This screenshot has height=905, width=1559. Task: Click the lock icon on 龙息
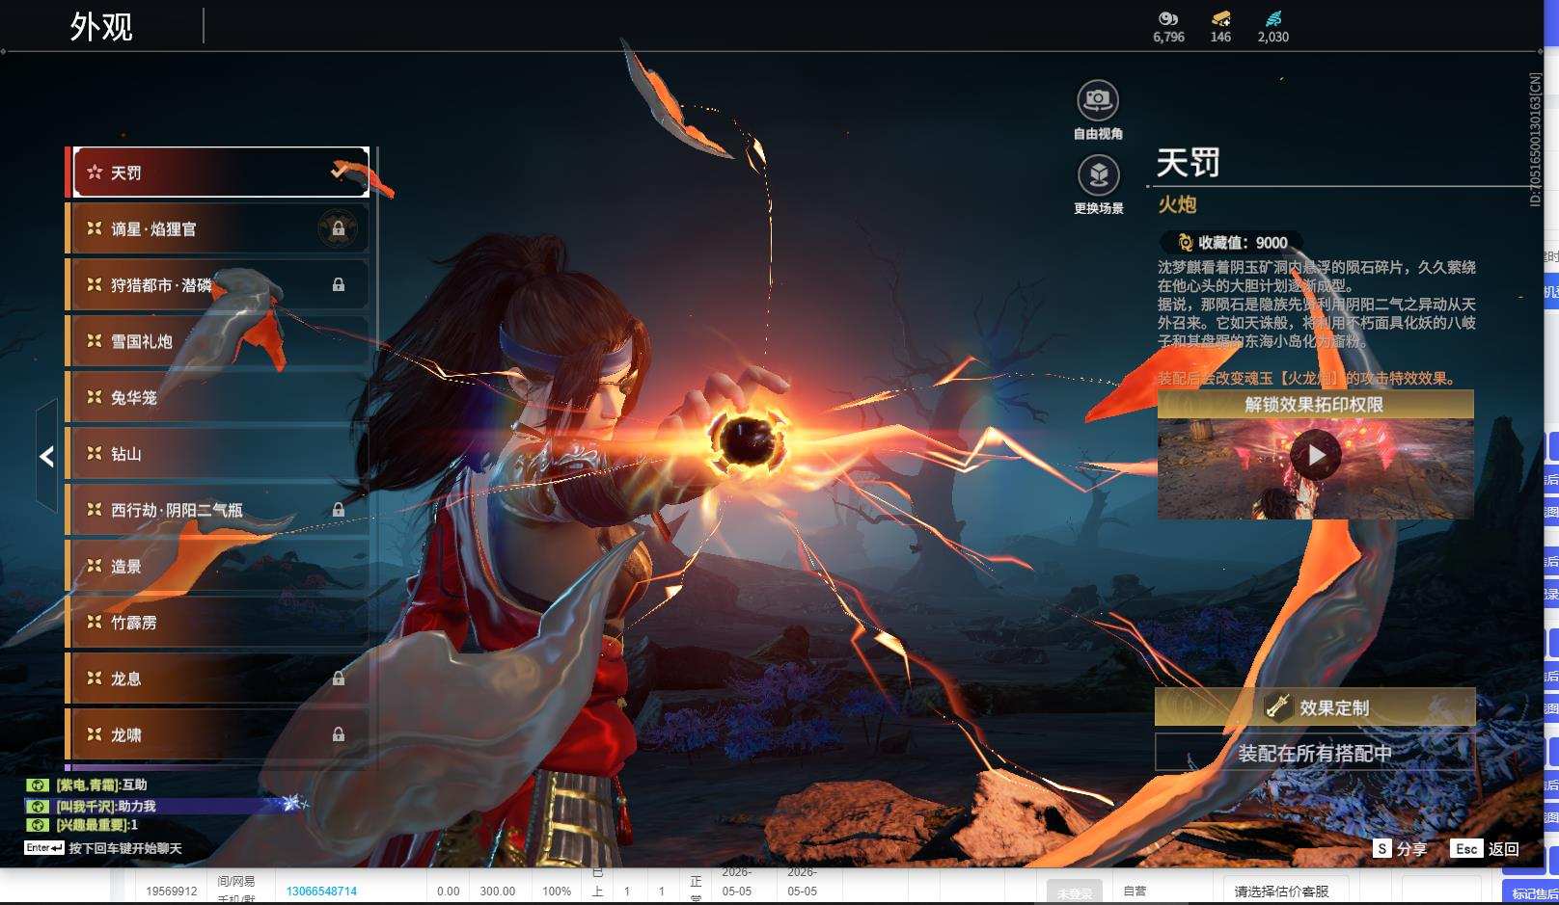pos(338,679)
